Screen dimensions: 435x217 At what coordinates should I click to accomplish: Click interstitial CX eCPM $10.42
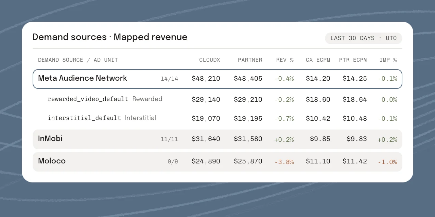(x=318, y=119)
